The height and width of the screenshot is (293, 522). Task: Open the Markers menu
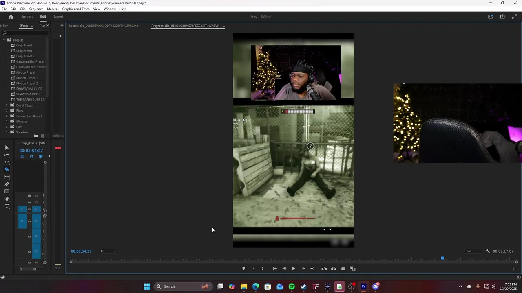[x=53, y=9]
